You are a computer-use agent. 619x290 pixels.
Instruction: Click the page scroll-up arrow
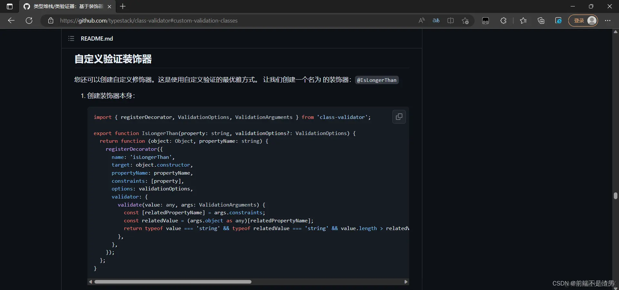click(615, 32)
